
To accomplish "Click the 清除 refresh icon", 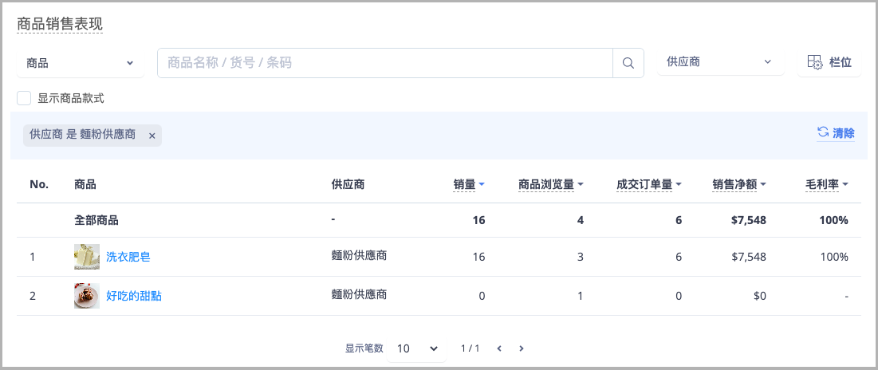I will pyautogui.click(x=822, y=132).
